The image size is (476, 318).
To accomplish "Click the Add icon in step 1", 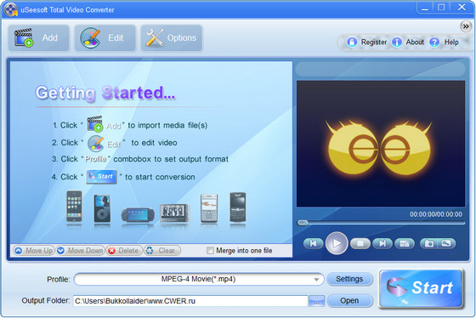I will (x=94, y=124).
